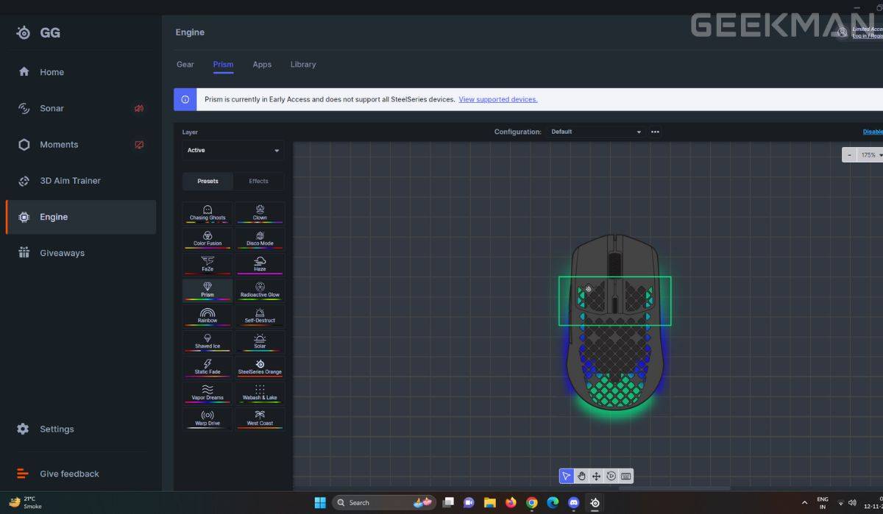This screenshot has height=514, width=883.
Task: Apply the Clown lighting preset
Action: point(260,213)
